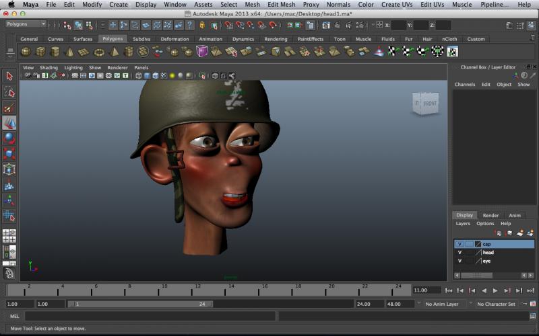Hide the head layer with V box
The width and height of the screenshot is (539, 336).
pos(459,253)
